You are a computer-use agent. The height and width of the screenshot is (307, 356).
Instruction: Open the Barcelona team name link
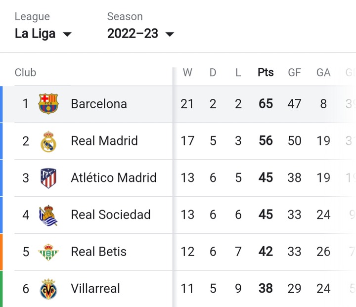coord(99,104)
